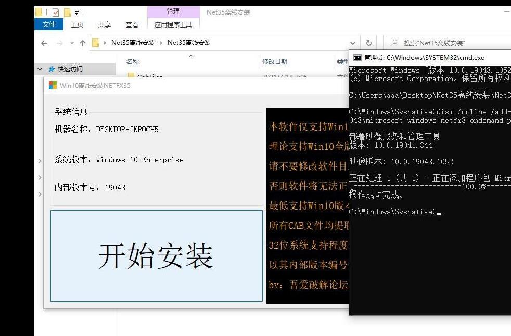
Task: Click the Explorer forward arrow
Action: click(59, 43)
